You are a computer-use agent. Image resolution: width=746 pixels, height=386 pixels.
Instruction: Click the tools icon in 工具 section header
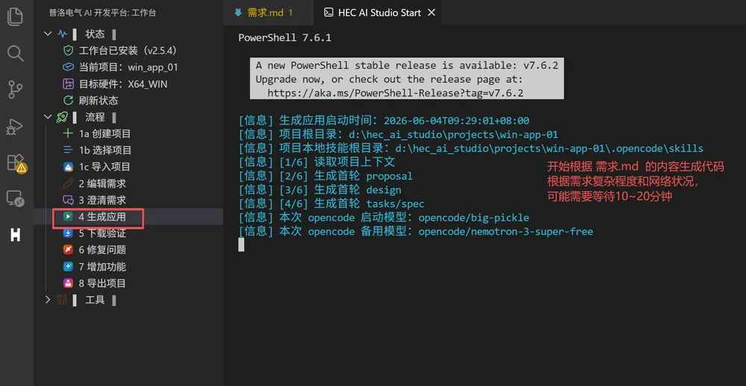[x=63, y=300]
